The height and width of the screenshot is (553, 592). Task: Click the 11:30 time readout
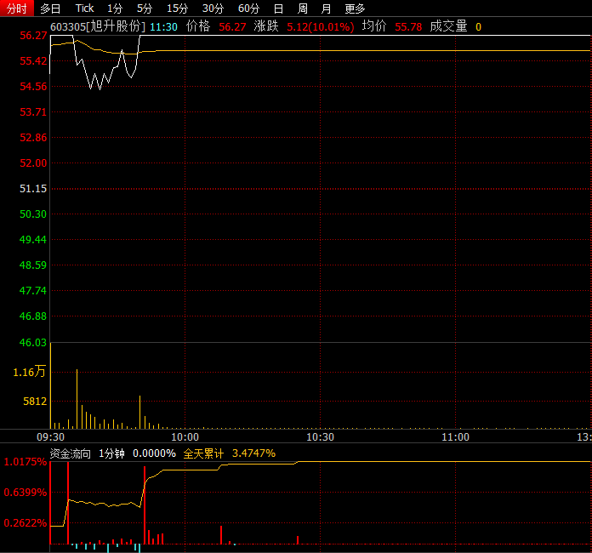(x=163, y=27)
